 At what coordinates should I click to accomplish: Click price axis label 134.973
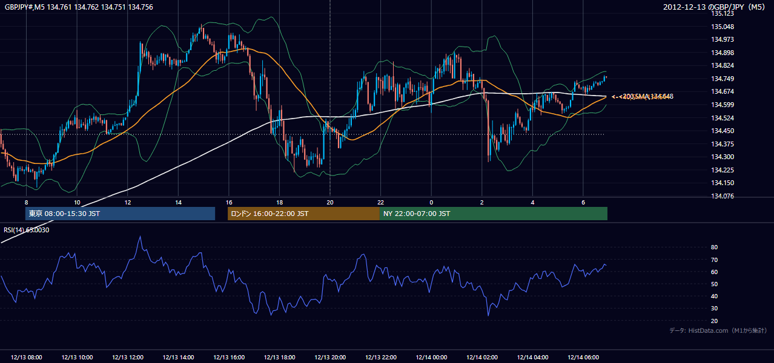click(723, 39)
